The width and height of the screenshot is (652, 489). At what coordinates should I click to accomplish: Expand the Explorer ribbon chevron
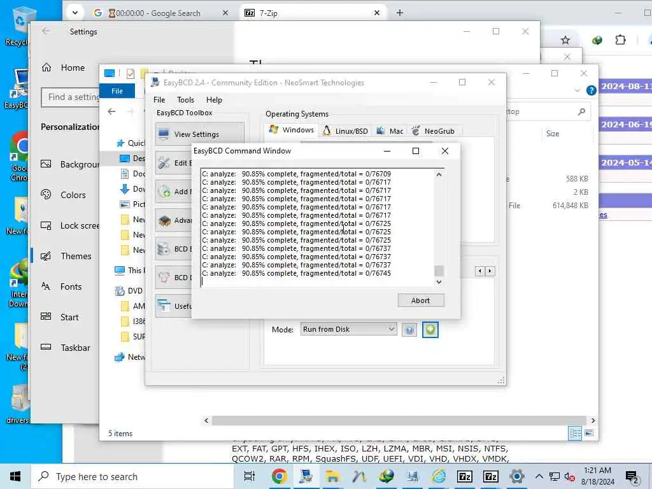pyautogui.click(x=577, y=90)
